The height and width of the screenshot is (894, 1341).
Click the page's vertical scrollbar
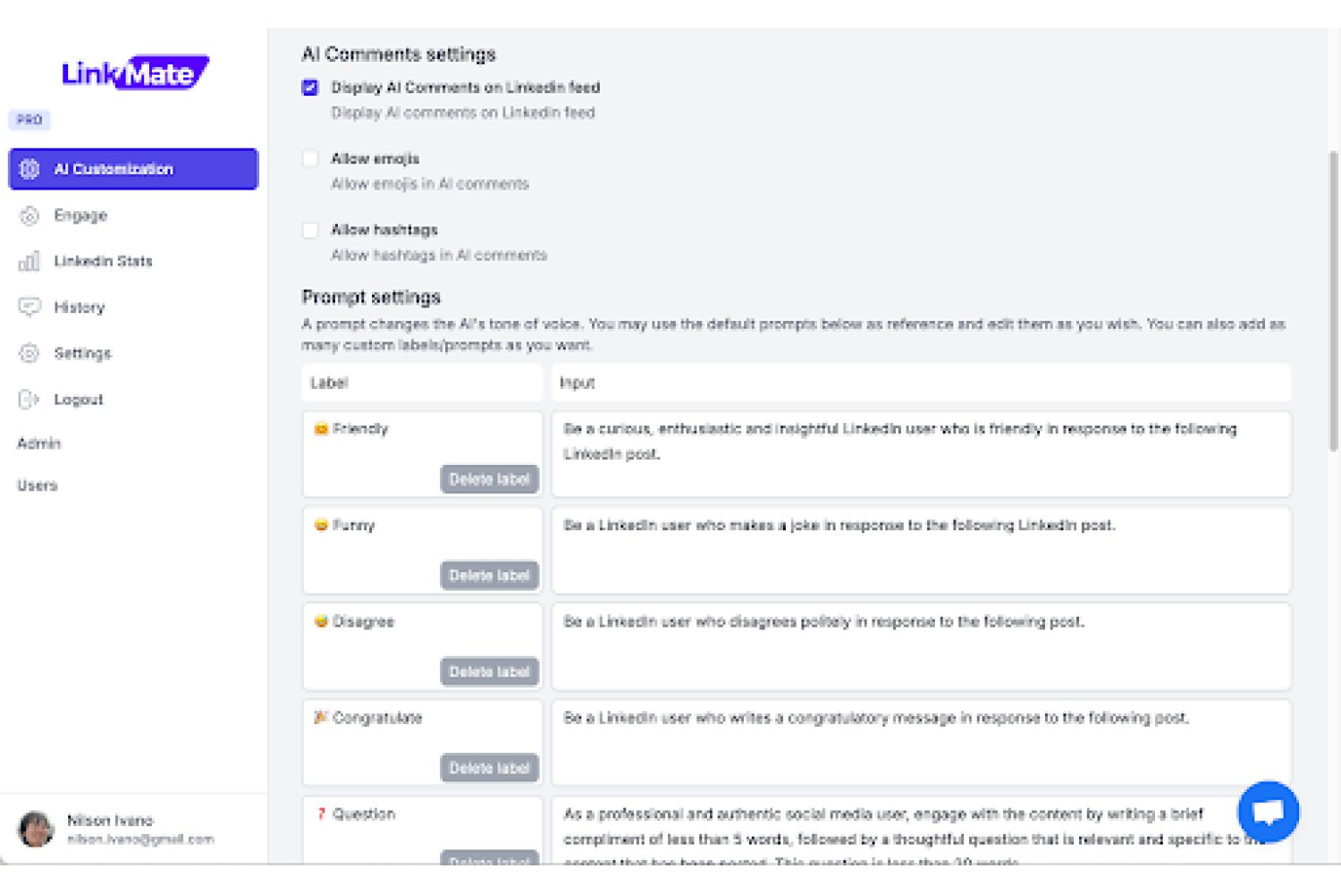[x=1333, y=300]
